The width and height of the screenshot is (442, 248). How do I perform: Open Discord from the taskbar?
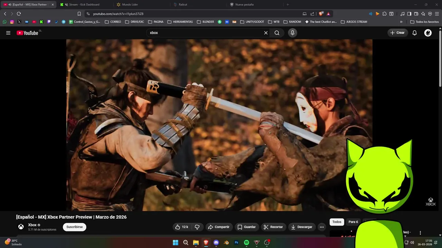click(x=216, y=242)
